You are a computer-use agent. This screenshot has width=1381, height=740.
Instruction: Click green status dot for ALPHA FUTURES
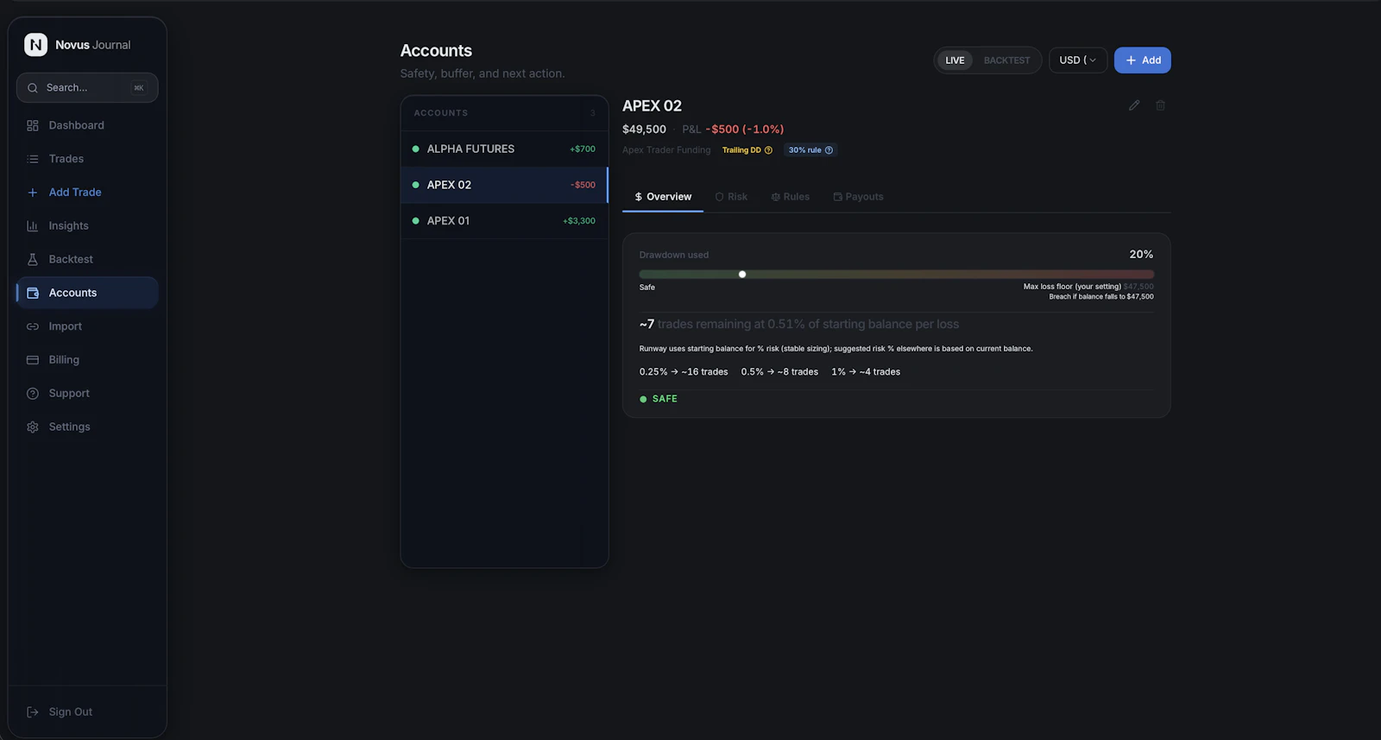click(416, 149)
